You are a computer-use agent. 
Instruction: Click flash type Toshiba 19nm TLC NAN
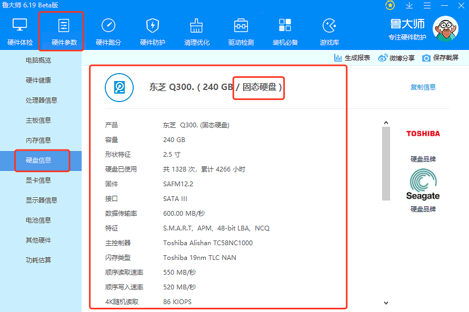click(199, 258)
